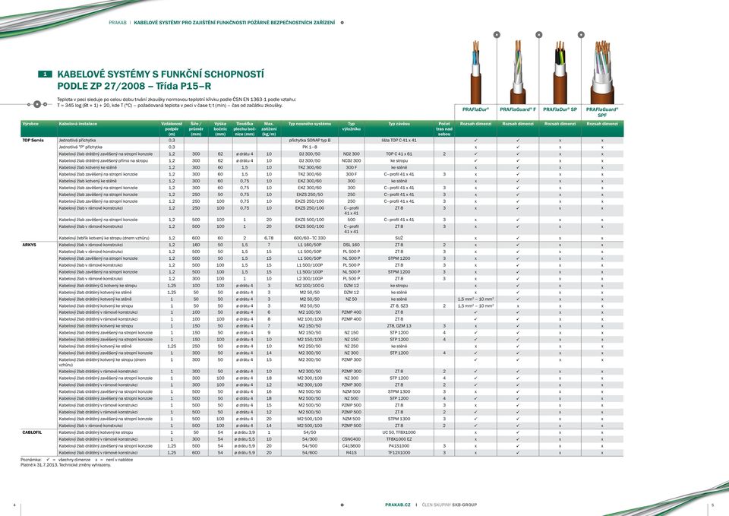Viewport: 729px width, 516px height.
Task: Click the 'ZT 8, SZ3' cell
Action: (x=399, y=306)
